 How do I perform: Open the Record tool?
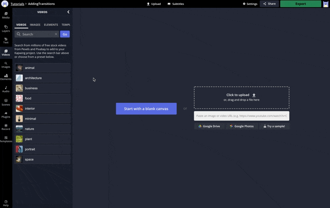coord(6,127)
